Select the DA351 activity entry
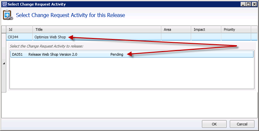Screen dimensions: 259x131 click(17, 54)
